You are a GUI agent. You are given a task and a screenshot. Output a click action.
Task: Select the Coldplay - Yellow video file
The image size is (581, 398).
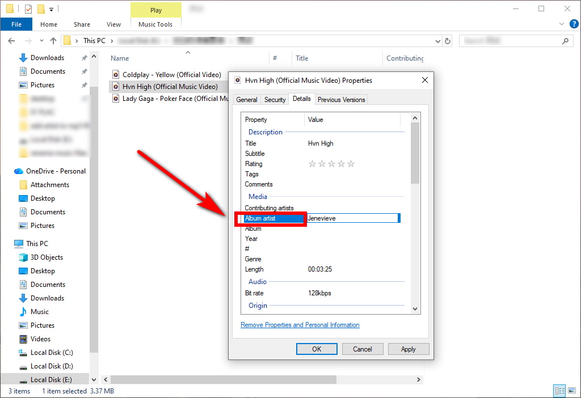(x=171, y=75)
